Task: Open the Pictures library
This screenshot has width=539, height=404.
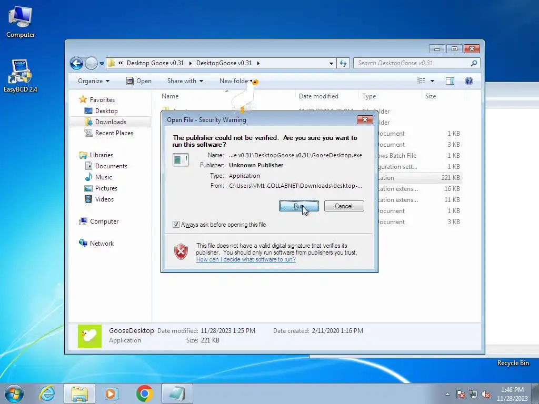Action: click(x=106, y=188)
